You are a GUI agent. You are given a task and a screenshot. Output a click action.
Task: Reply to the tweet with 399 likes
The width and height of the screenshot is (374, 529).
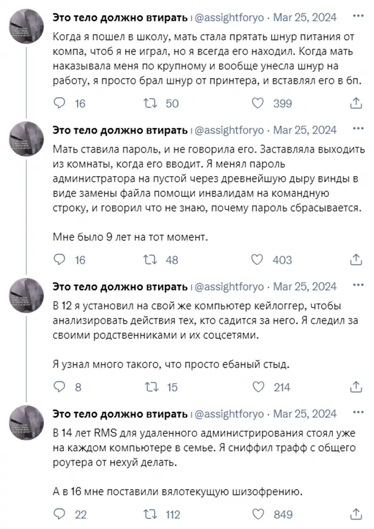coord(61,103)
